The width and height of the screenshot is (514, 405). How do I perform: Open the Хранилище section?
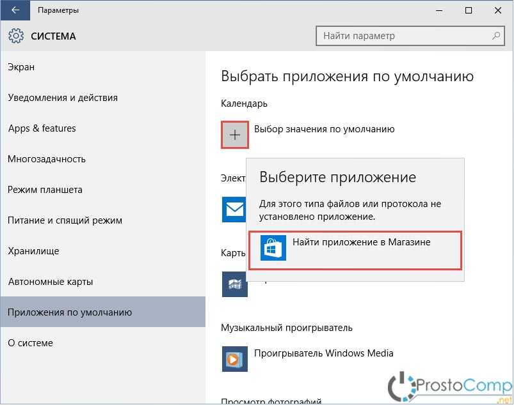33,251
